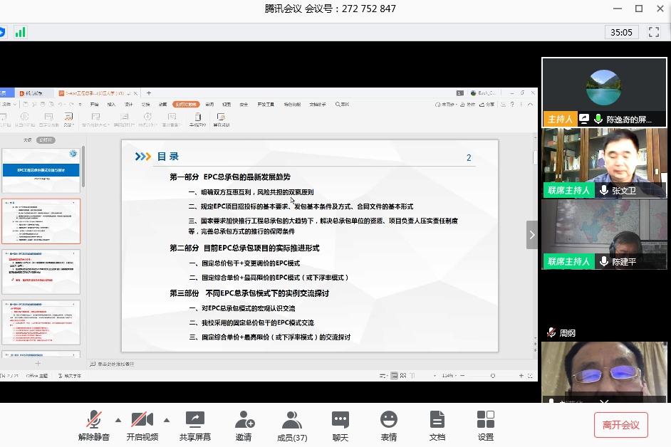671x447 pixels.
Task: Open the 视图 ribbon tab
Action: 227,105
